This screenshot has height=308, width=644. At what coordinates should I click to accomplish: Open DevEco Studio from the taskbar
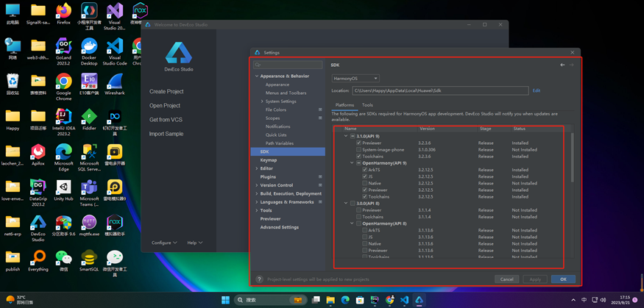419,300
